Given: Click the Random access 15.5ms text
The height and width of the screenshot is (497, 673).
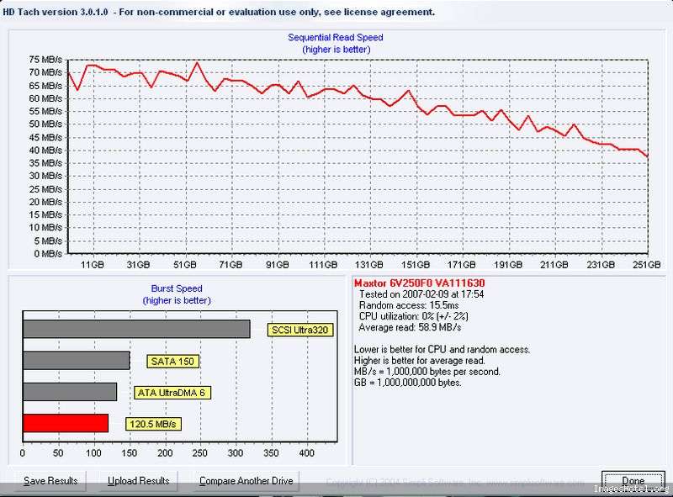Looking at the screenshot, I should tap(409, 305).
